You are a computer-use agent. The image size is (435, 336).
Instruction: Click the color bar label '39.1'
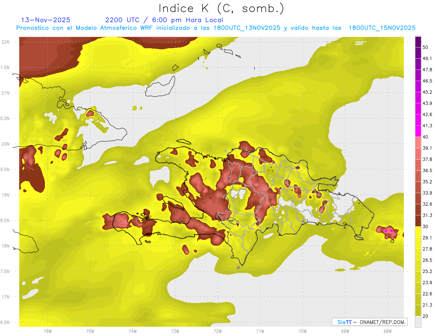[428, 148]
